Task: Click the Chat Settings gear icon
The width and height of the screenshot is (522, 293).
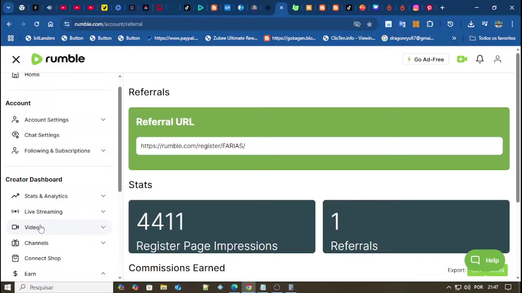Action: point(15,135)
